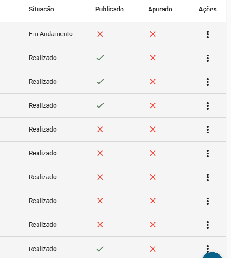Open three-dot menu in seventh Realizado row

coord(208,201)
